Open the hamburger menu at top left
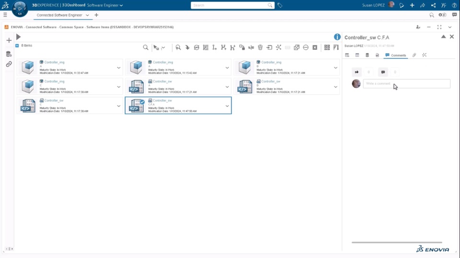Screen dimensions: 460x258 (5, 15)
